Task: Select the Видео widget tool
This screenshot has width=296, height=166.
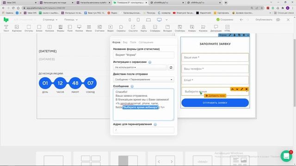Action: click(x=111, y=28)
